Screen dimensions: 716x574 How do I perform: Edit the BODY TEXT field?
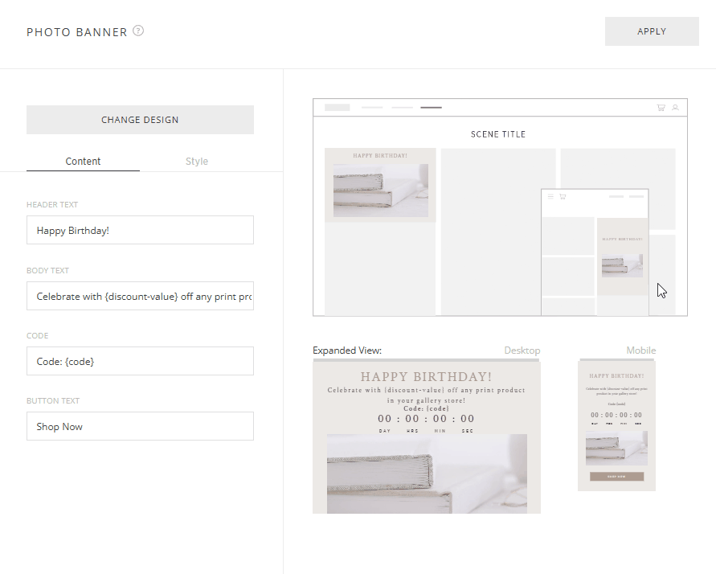coord(140,296)
